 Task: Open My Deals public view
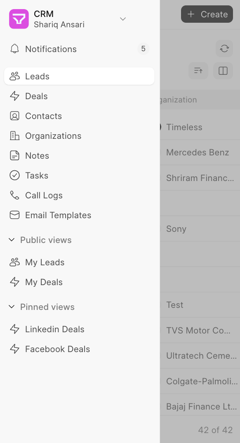[x=43, y=282]
